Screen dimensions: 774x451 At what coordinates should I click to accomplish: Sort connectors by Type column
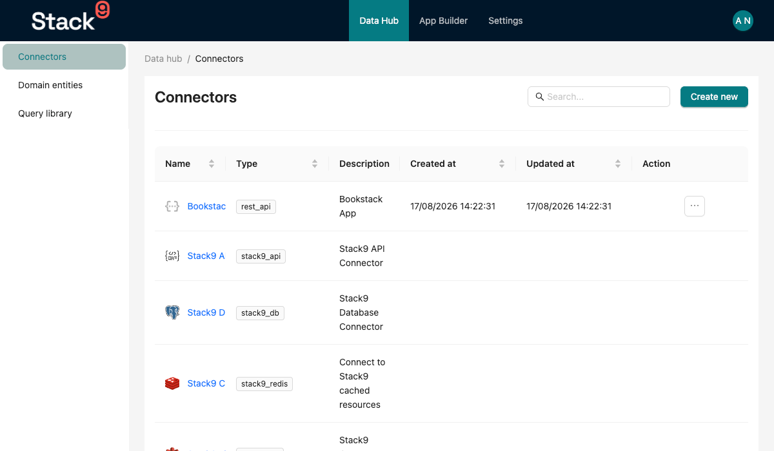point(314,164)
